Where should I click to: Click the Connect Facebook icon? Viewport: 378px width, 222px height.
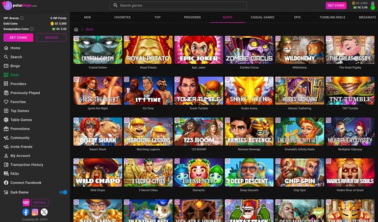(6, 183)
